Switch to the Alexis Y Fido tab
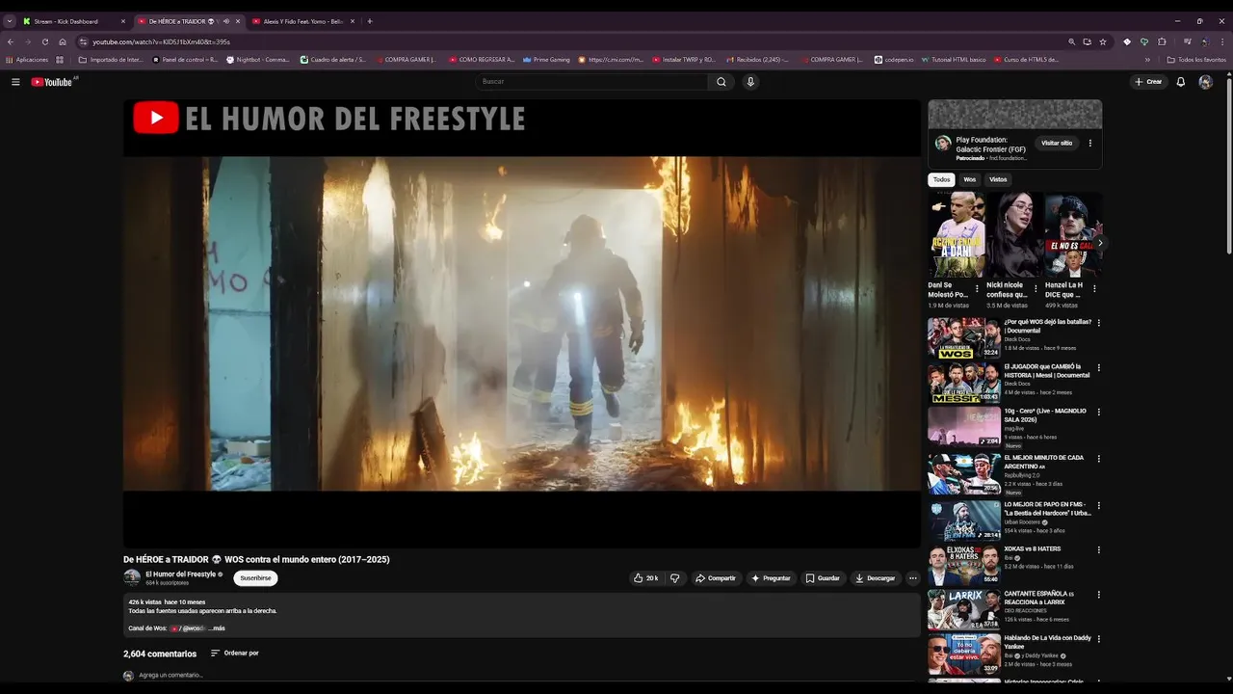Screen dimensions: 1233x694 (302, 21)
